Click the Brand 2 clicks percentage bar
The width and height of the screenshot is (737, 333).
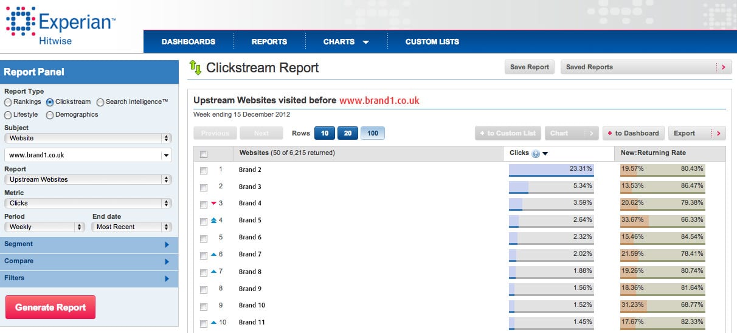551,170
